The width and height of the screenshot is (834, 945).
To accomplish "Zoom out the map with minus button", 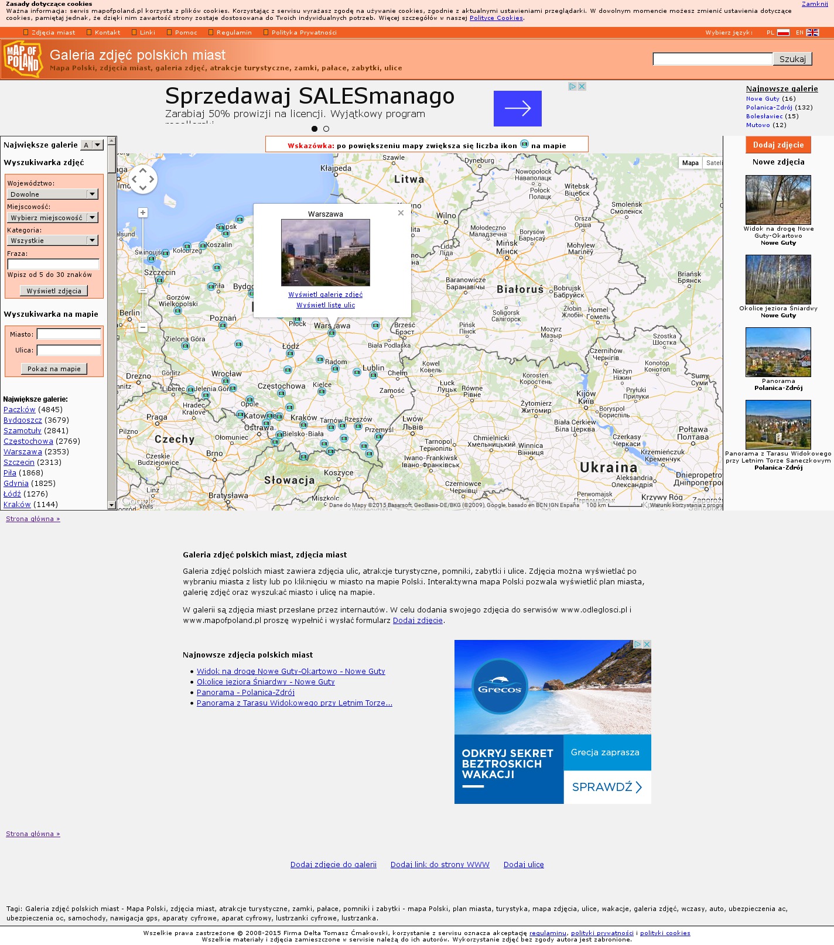I will point(143,328).
